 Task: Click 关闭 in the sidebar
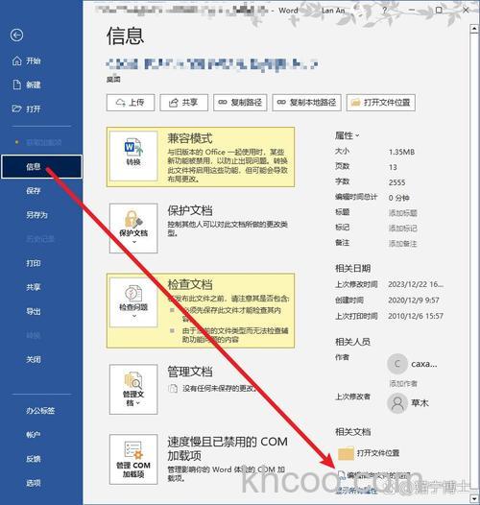tap(34, 359)
